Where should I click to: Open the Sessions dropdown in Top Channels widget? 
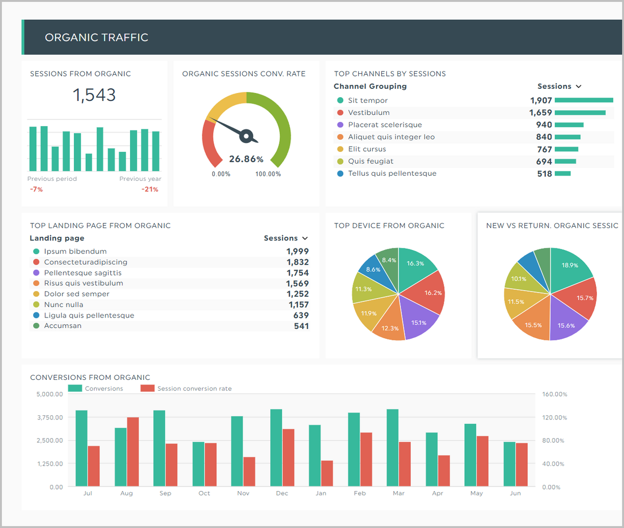click(560, 86)
